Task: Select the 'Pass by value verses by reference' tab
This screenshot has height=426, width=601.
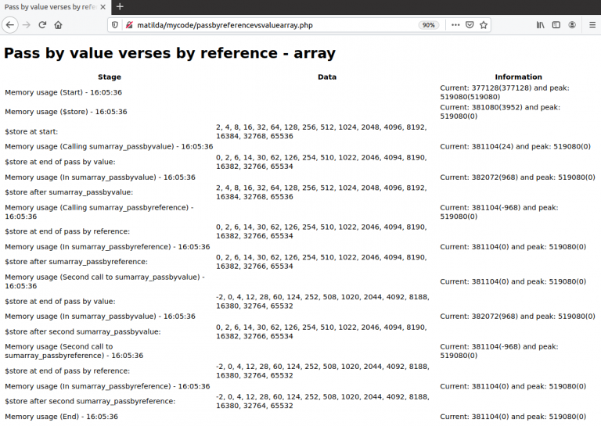Action: click(56, 7)
